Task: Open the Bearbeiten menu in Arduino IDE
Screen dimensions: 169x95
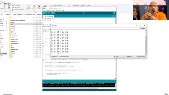Action: 49,11
